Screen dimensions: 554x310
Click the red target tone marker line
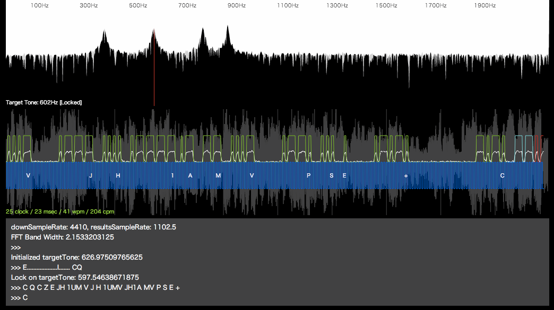point(154,69)
